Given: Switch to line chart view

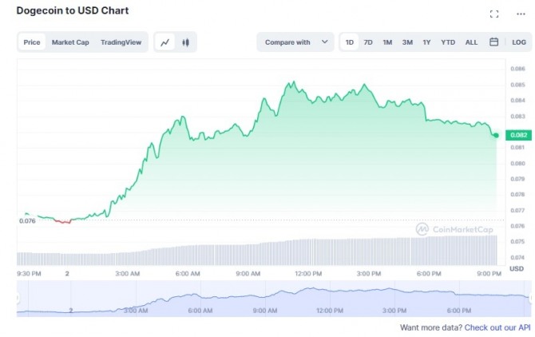Looking at the screenshot, I should [x=165, y=42].
